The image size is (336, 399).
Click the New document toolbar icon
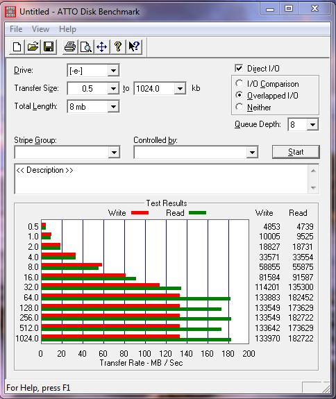tap(17, 46)
